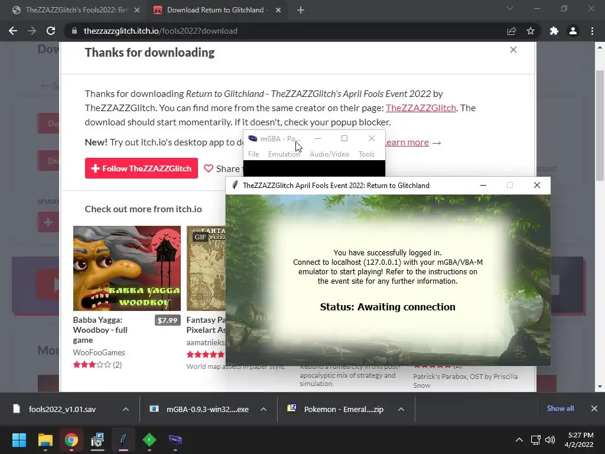Click the mGBA window title icon
Image resolution: width=605 pixels, height=454 pixels.
click(x=253, y=138)
